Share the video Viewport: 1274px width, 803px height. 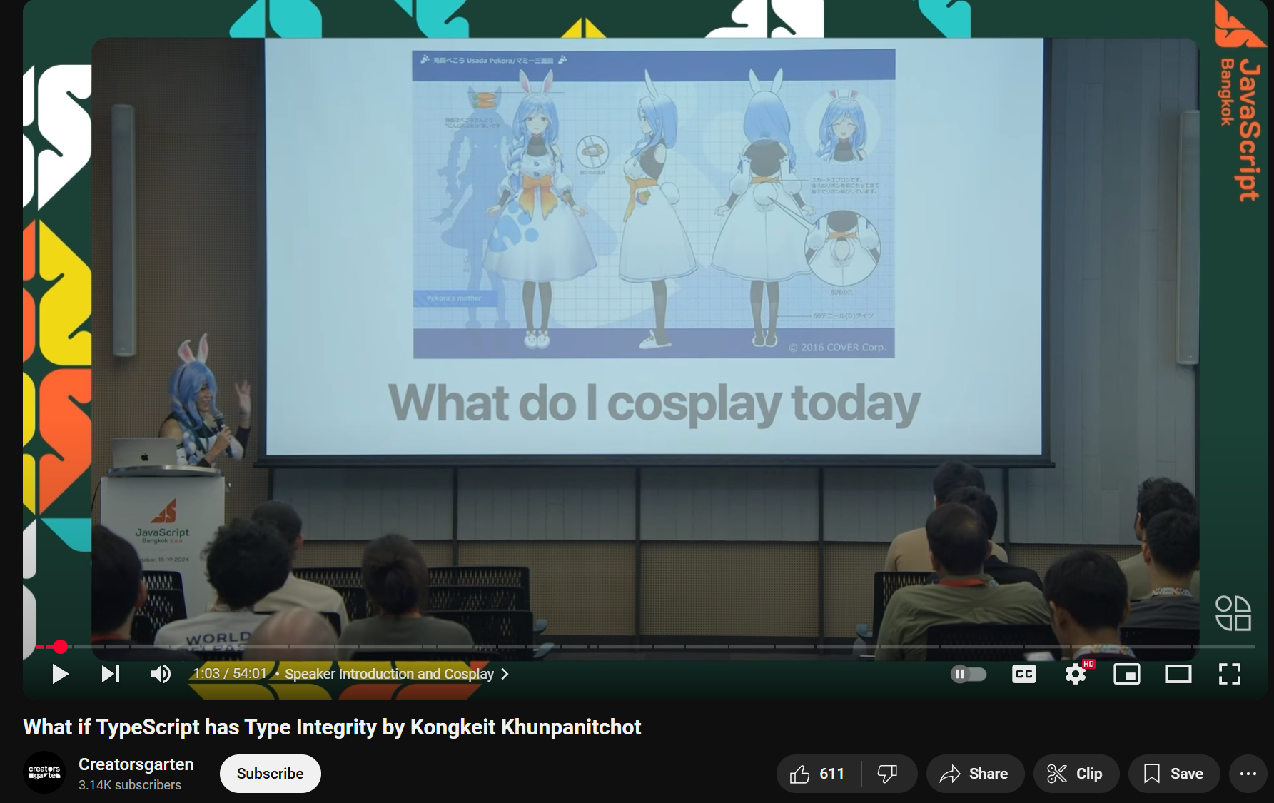(x=975, y=774)
